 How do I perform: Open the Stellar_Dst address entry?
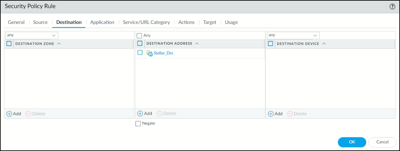coord(163,53)
